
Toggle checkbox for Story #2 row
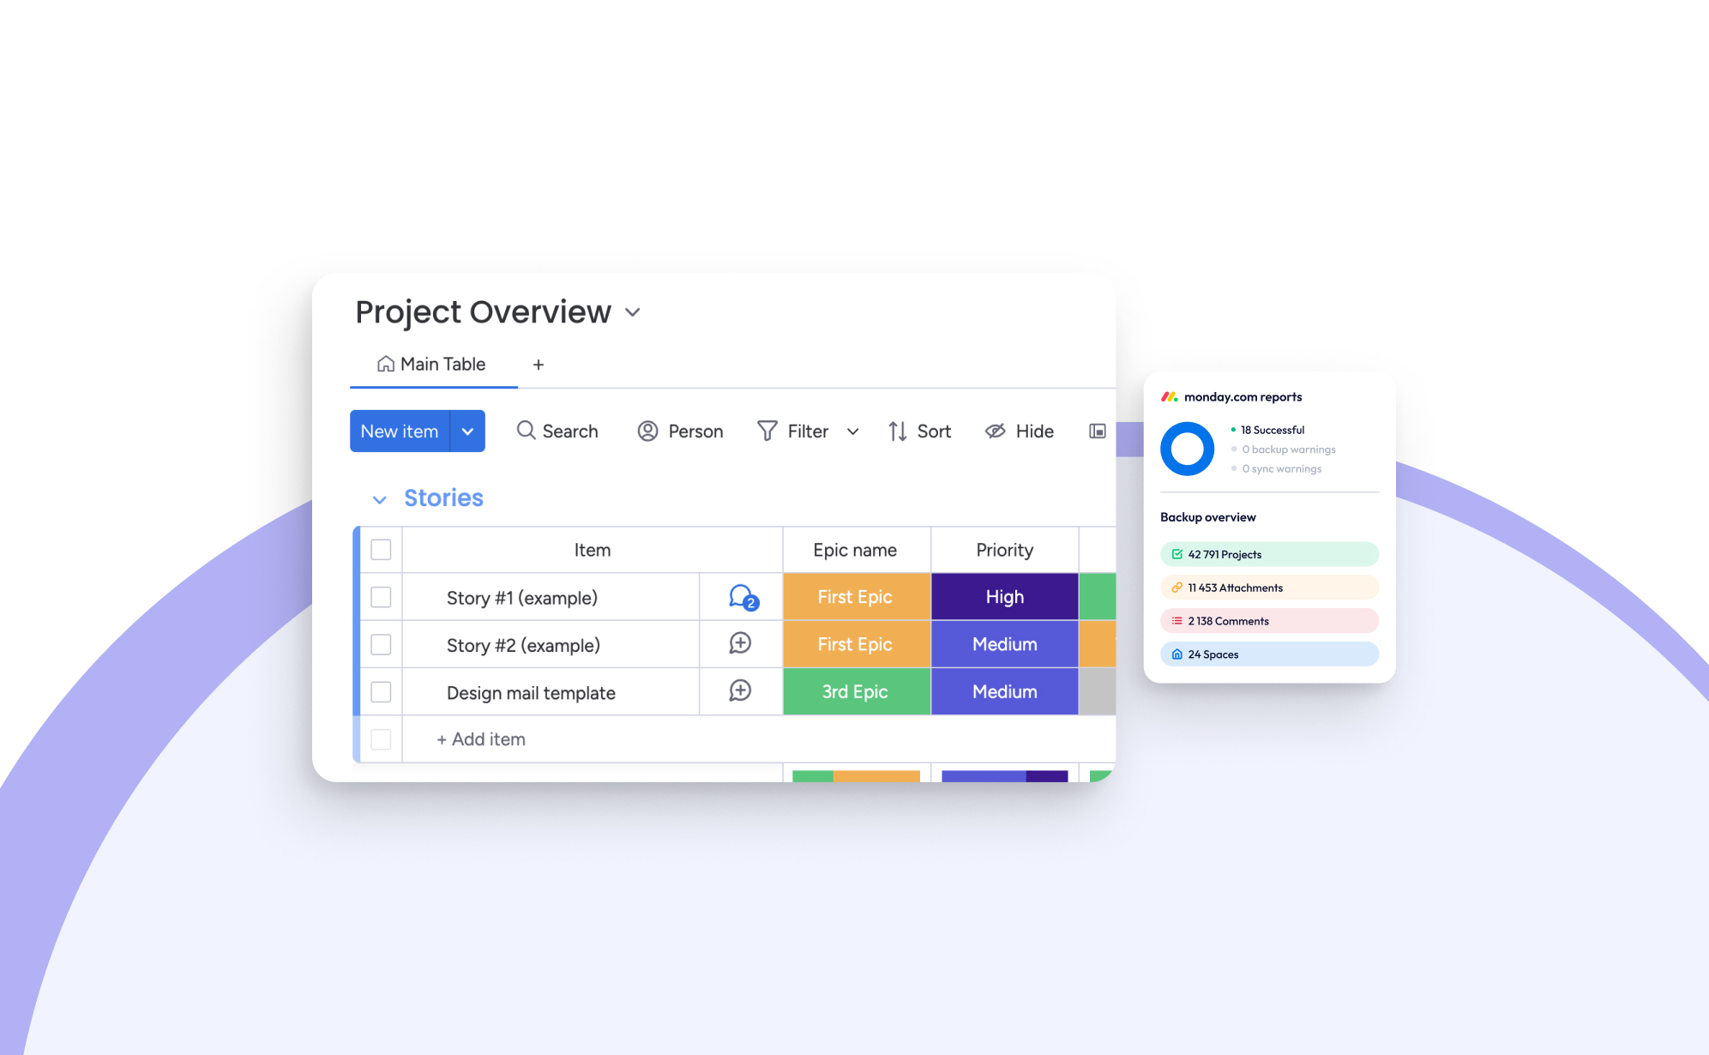(x=381, y=645)
